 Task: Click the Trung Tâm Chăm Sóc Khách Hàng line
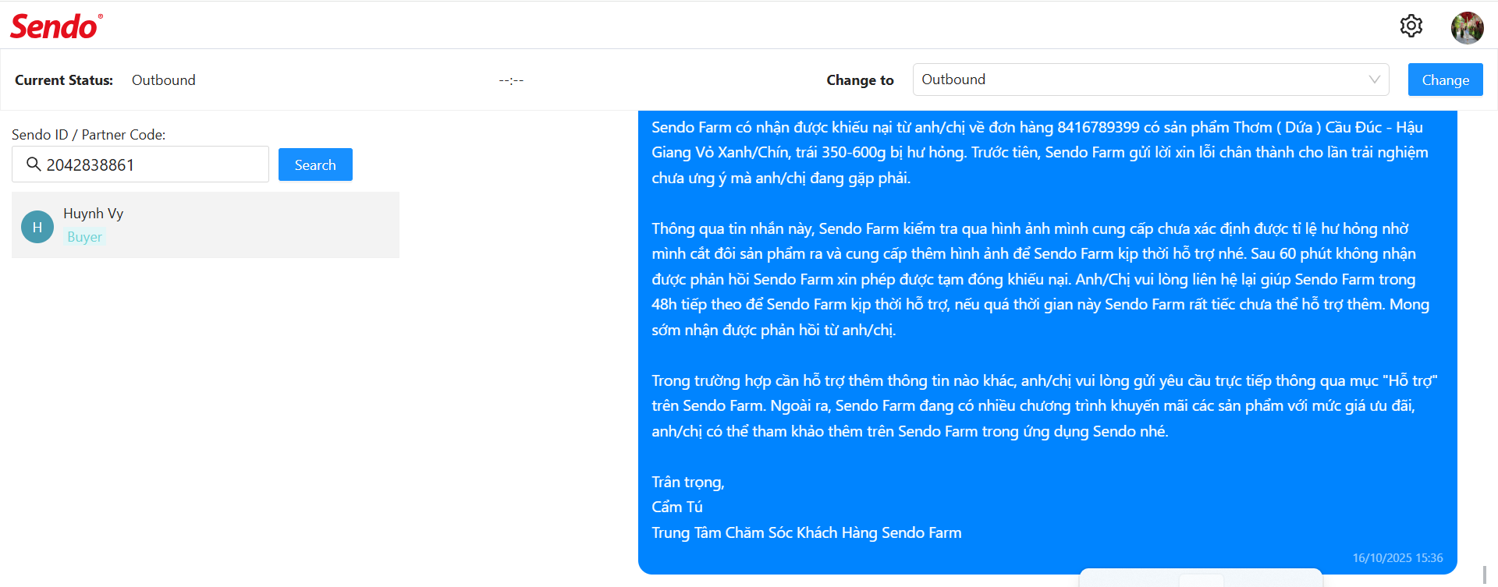pyautogui.click(x=807, y=533)
